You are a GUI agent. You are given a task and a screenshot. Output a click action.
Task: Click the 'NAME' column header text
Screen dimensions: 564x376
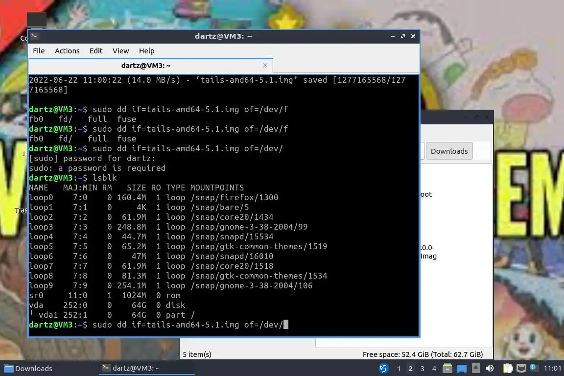39,188
